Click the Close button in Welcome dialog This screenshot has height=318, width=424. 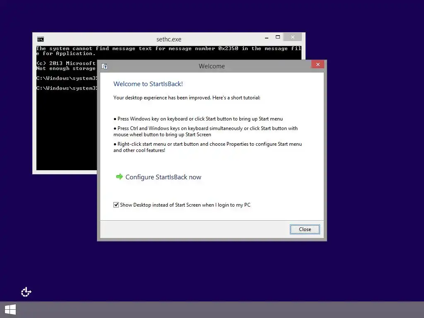(305, 229)
